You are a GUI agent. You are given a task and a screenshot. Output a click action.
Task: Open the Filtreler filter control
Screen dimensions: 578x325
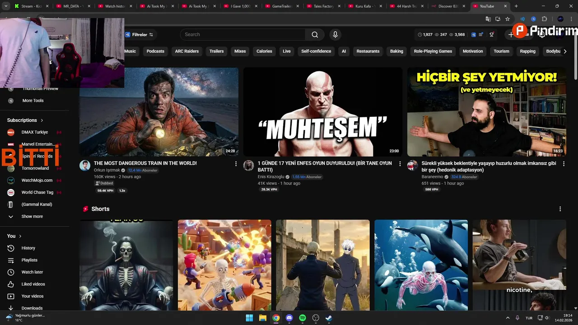tap(139, 35)
